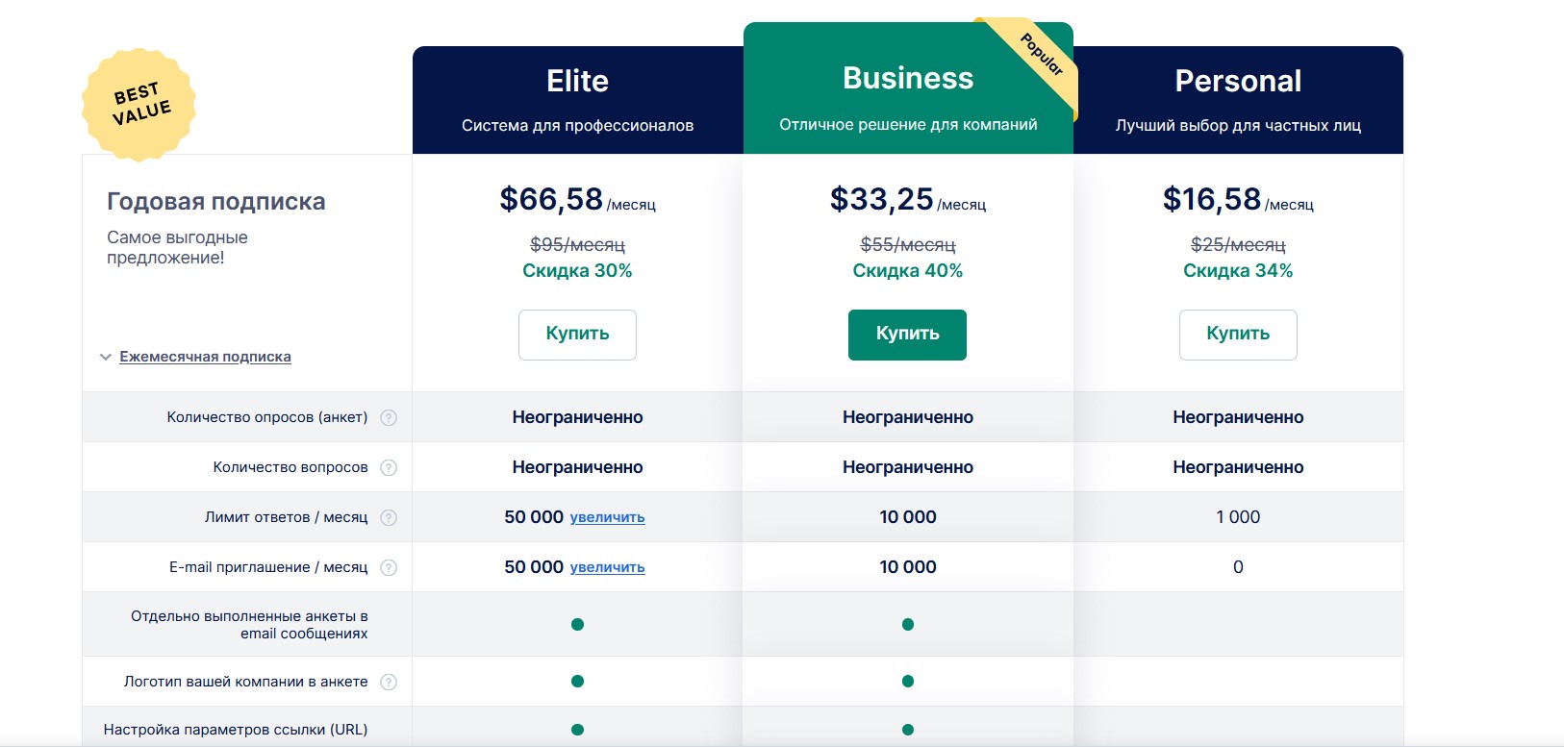The image size is (1564, 747).
Task: Click 'увеличить' link in response limit row
Action: [x=607, y=517]
